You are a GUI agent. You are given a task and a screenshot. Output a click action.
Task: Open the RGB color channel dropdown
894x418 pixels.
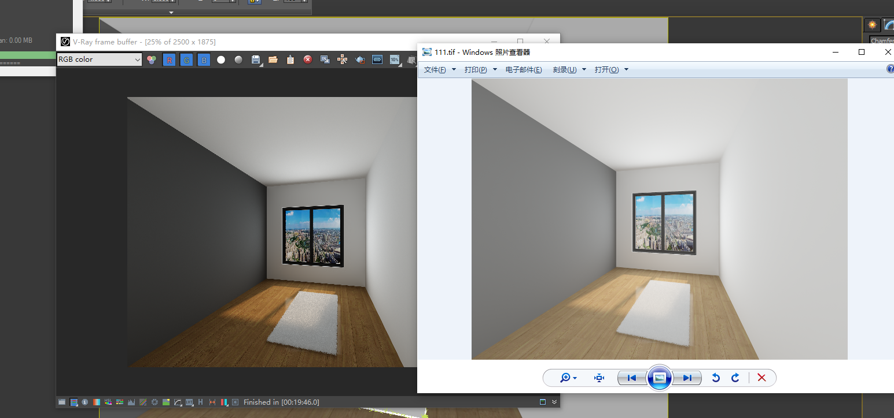(100, 59)
